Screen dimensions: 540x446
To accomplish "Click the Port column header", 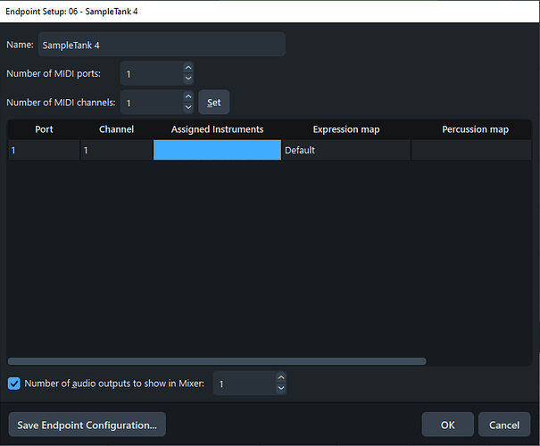I will [x=44, y=129].
